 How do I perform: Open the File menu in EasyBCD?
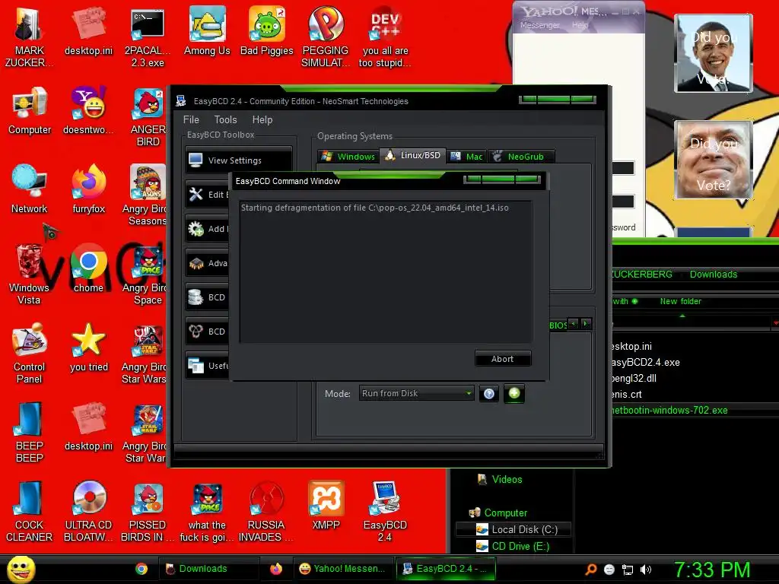[x=191, y=119]
